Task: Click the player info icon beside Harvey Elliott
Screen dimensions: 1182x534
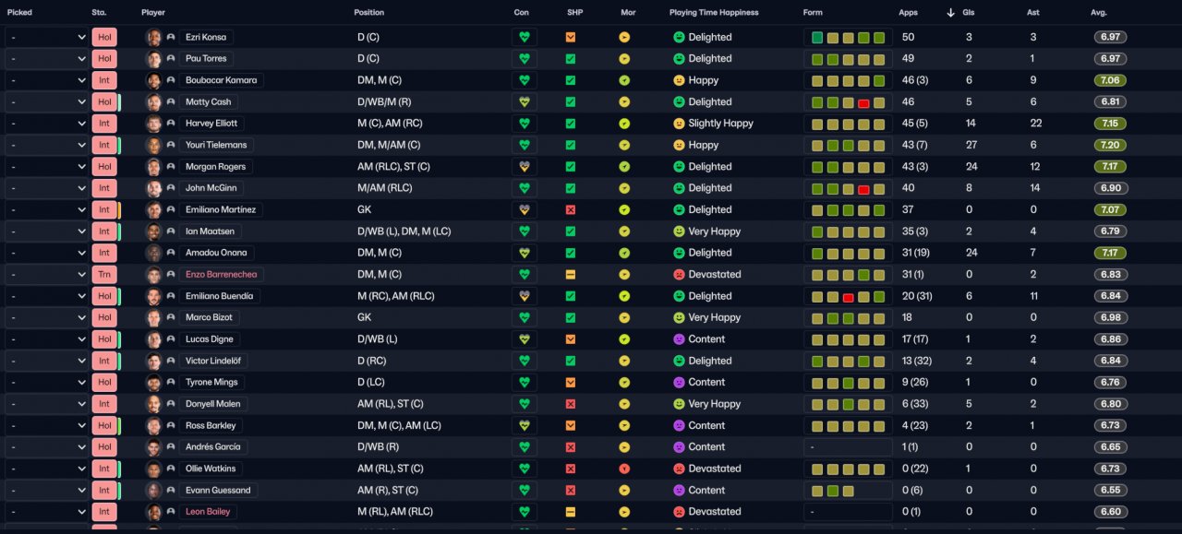Action: 171,124
